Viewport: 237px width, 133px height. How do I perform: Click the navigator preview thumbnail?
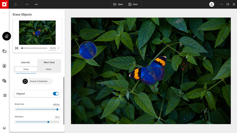(x=37, y=32)
